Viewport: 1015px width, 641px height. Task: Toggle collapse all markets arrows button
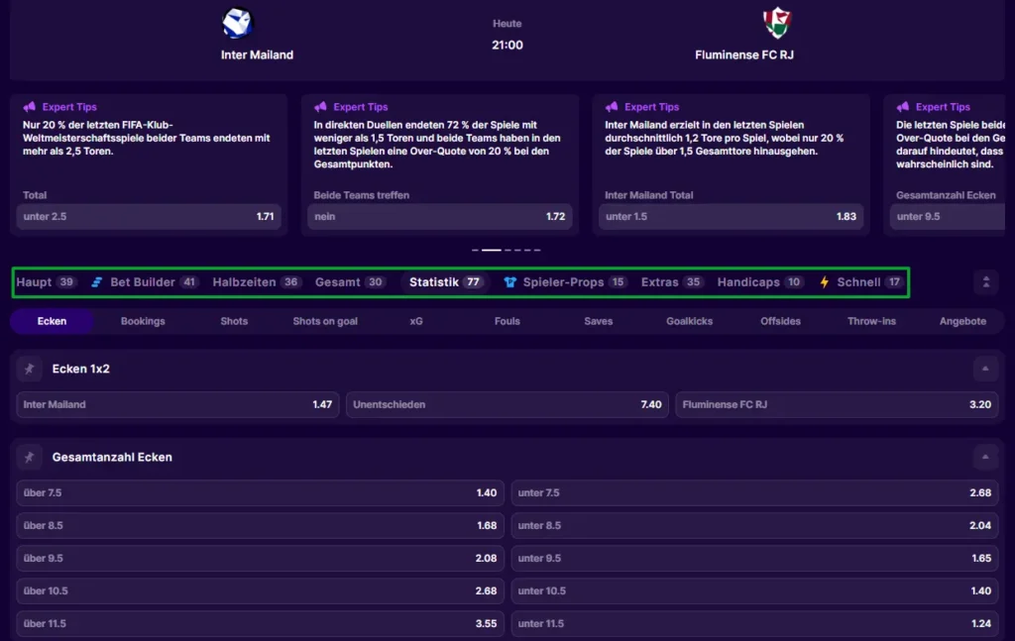(x=986, y=282)
